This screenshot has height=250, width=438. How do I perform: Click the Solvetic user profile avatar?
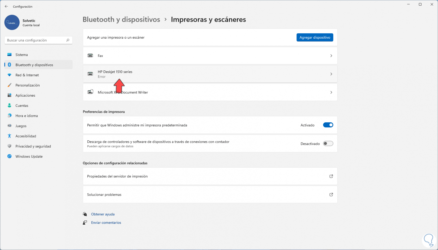click(12, 23)
